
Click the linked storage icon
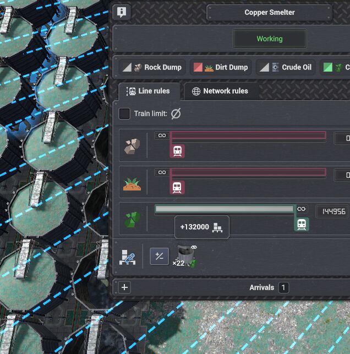[x=128, y=257]
